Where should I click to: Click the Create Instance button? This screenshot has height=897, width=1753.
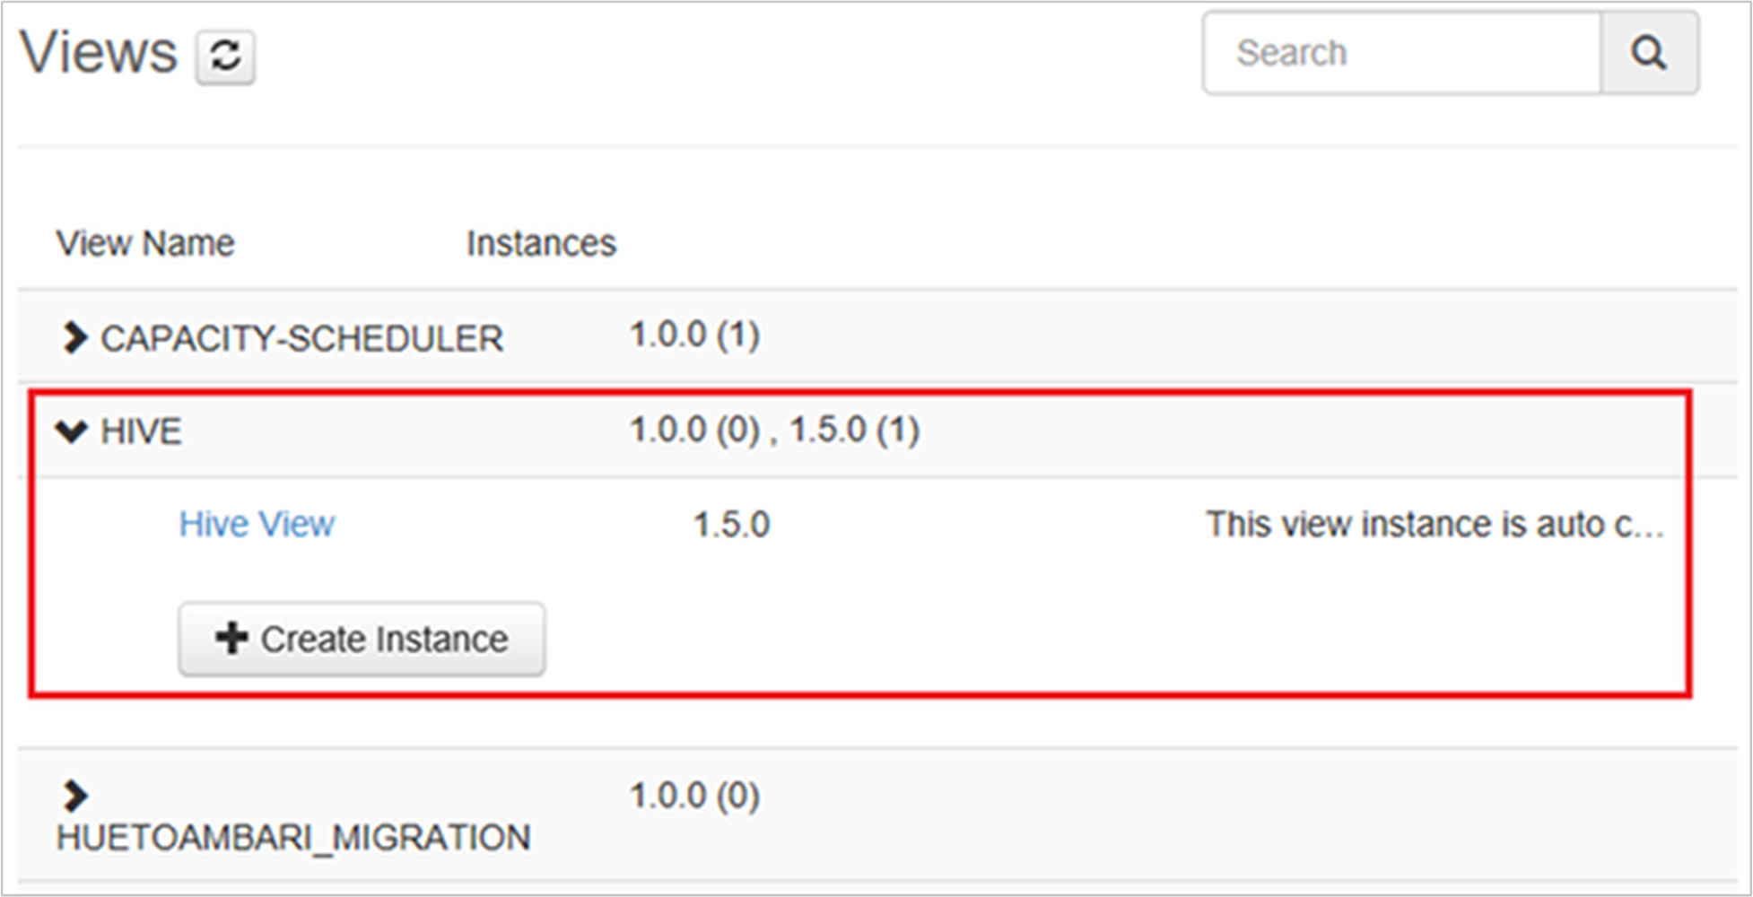362,639
